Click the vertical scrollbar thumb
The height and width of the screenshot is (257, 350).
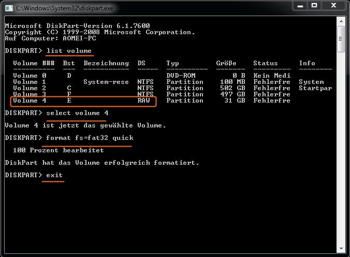tap(341, 39)
